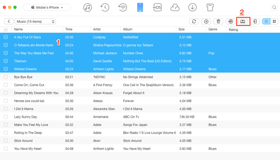Image resolution: width=280 pixels, height=168 pixels.
Task: Click the search magnifier icon
Action: pyautogui.click(x=274, y=7)
